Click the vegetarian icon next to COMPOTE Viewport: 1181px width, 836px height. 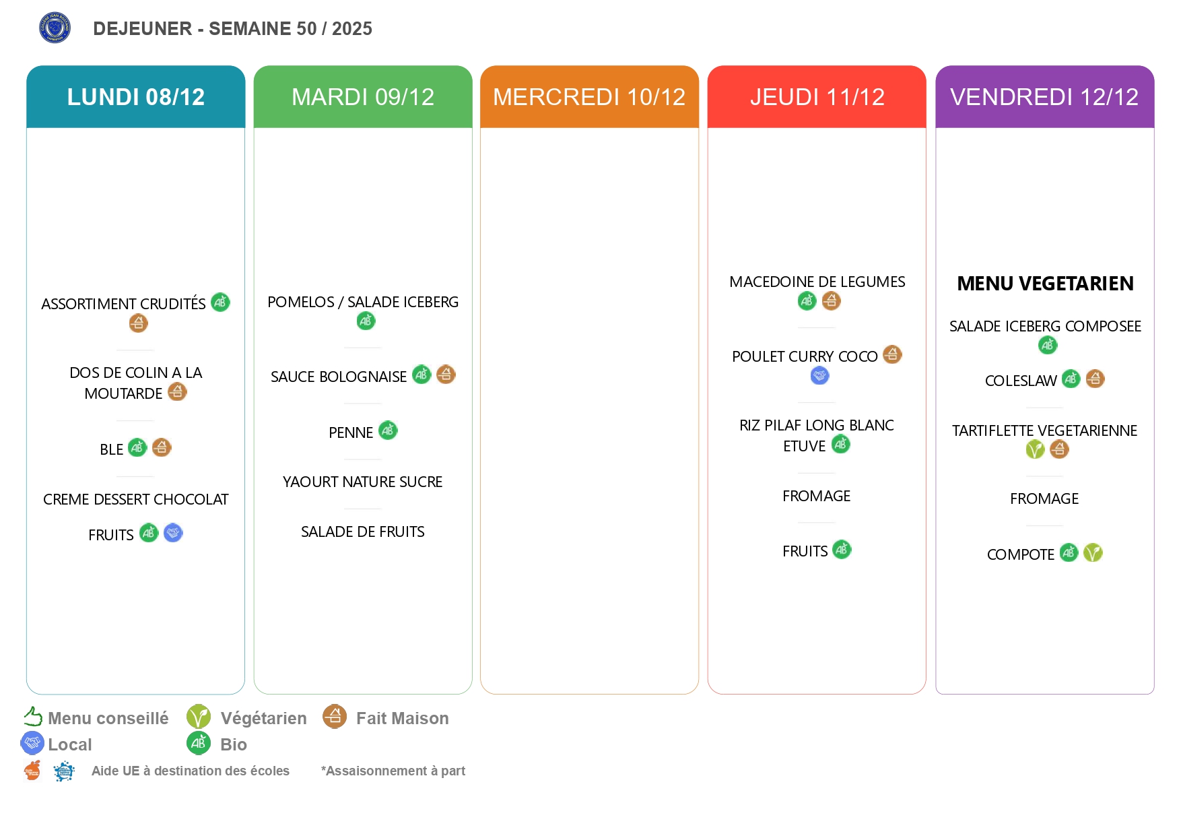point(1093,553)
